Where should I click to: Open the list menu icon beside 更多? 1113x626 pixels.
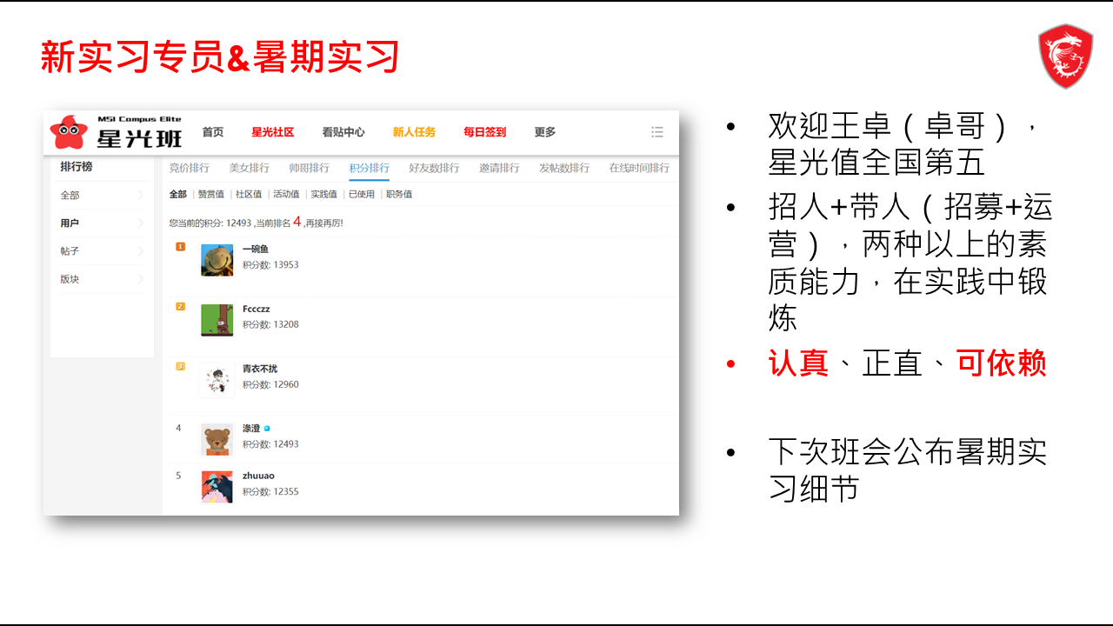(657, 132)
